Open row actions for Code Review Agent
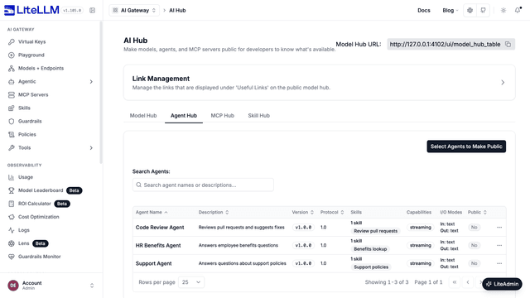This screenshot has width=530, height=298. click(x=499, y=228)
